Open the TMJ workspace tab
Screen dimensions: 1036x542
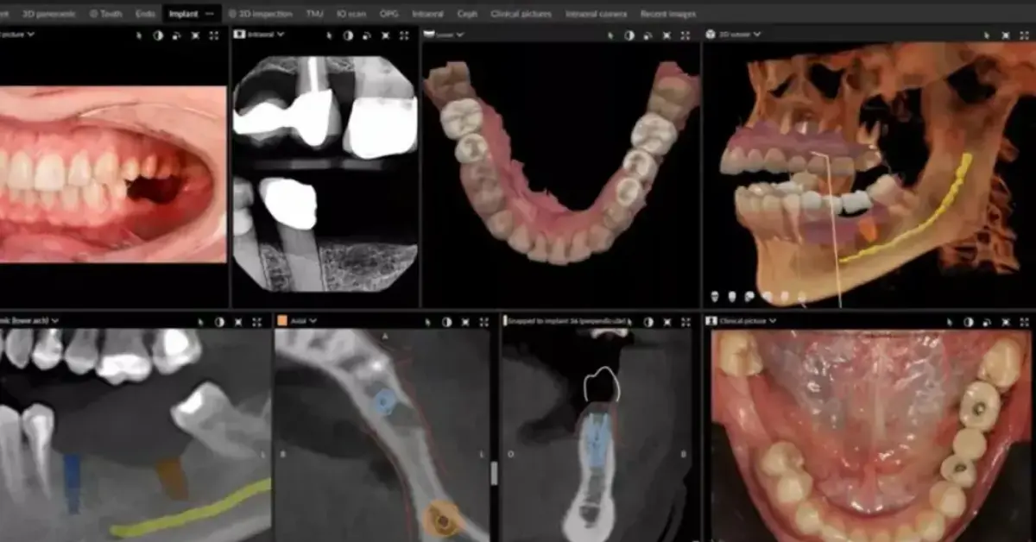pyautogui.click(x=313, y=14)
